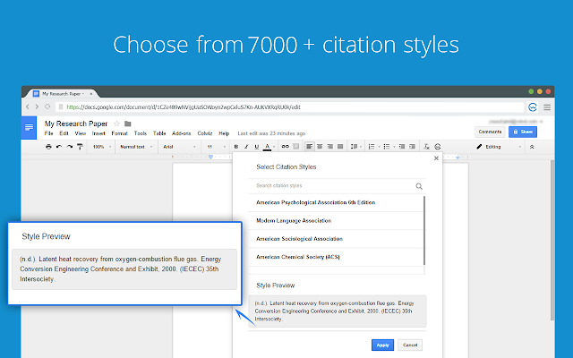The width and height of the screenshot is (573, 358).
Task: Open the Colwiz menu
Action: (x=205, y=133)
